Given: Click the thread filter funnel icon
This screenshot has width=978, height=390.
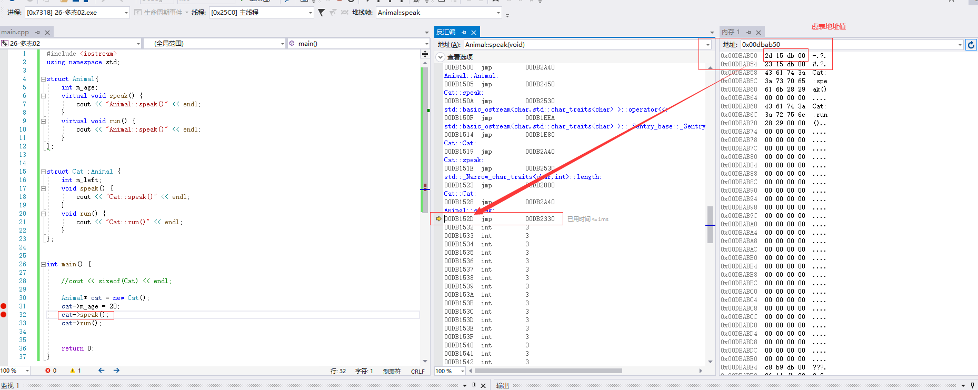Looking at the screenshot, I should click(x=321, y=12).
